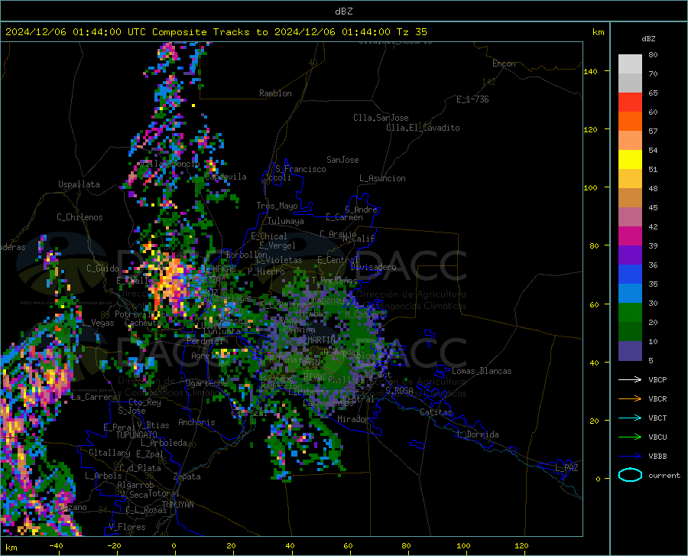Click the TUNUYAN map label
Viewport: 688px width, 556px height.
177,505
